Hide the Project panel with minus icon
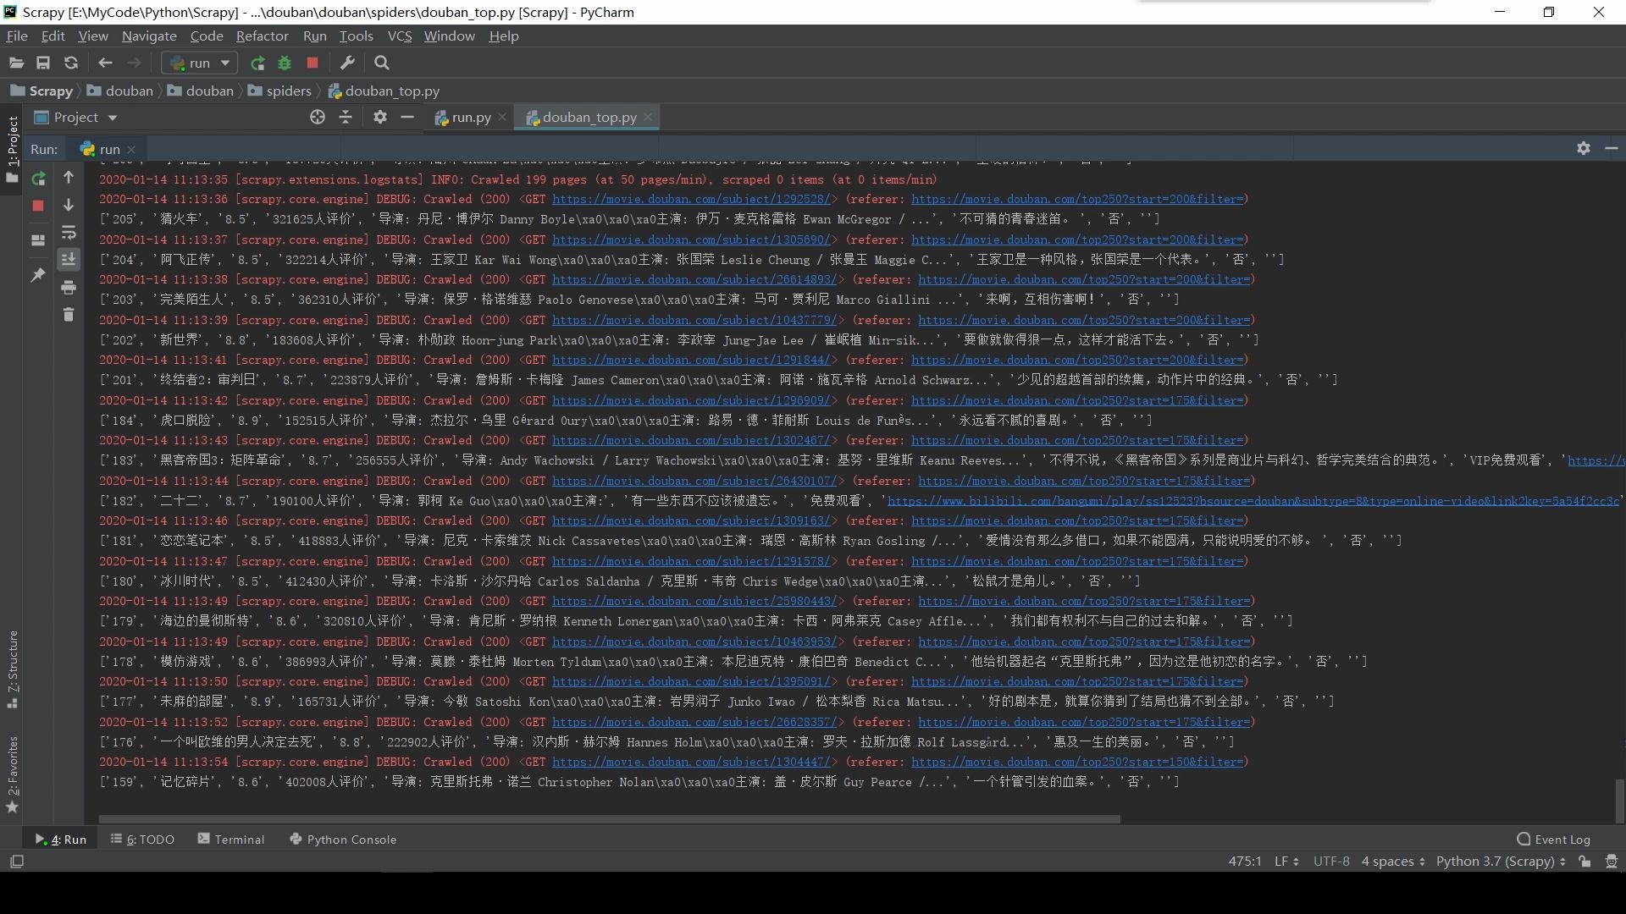The image size is (1626, 914). tap(407, 117)
